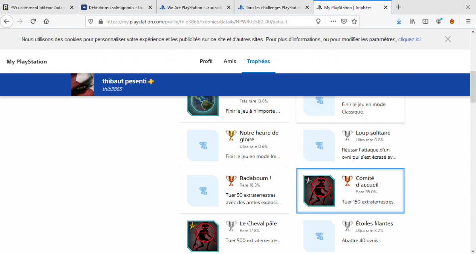Click the My PlayStation site logo
Image resolution: width=476 pixels, height=254 pixels.
(27, 62)
